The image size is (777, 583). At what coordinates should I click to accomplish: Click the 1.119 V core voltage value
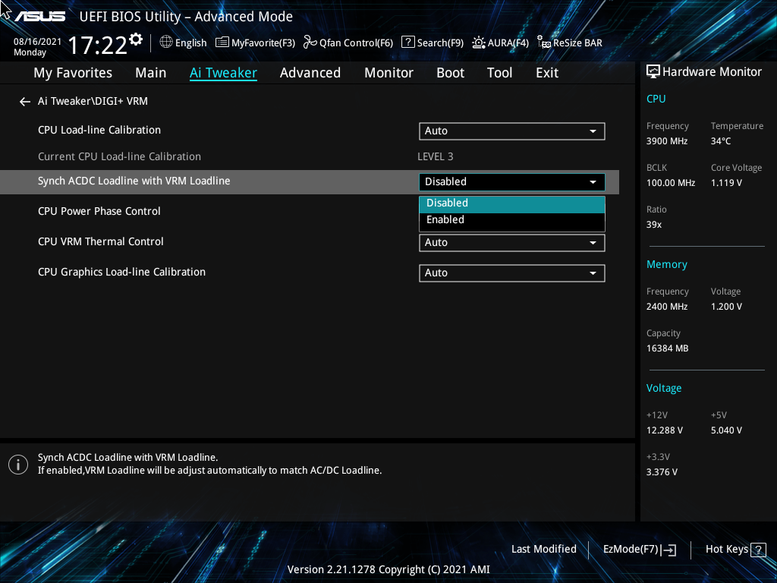726,183
